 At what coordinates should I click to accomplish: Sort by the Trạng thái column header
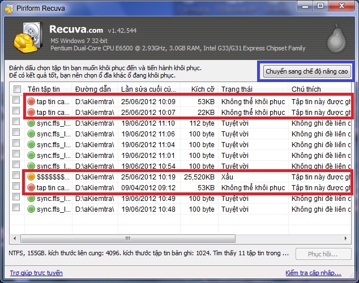[253, 89]
